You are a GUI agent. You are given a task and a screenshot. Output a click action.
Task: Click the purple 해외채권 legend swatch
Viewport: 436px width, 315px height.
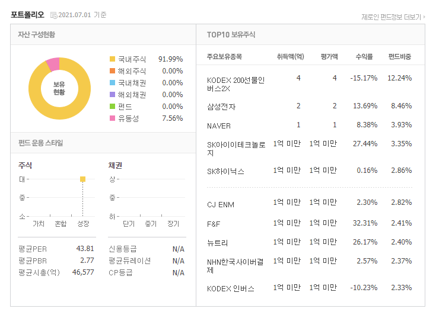click(x=112, y=95)
